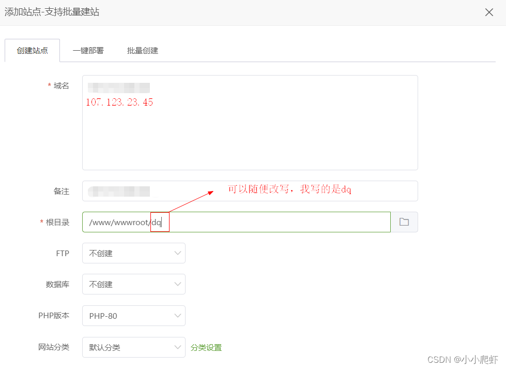This screenshot has width=506, height=369.
Task: Click the IP address 107.123.23.45 in domain box
Action: [x=119, y=102]
